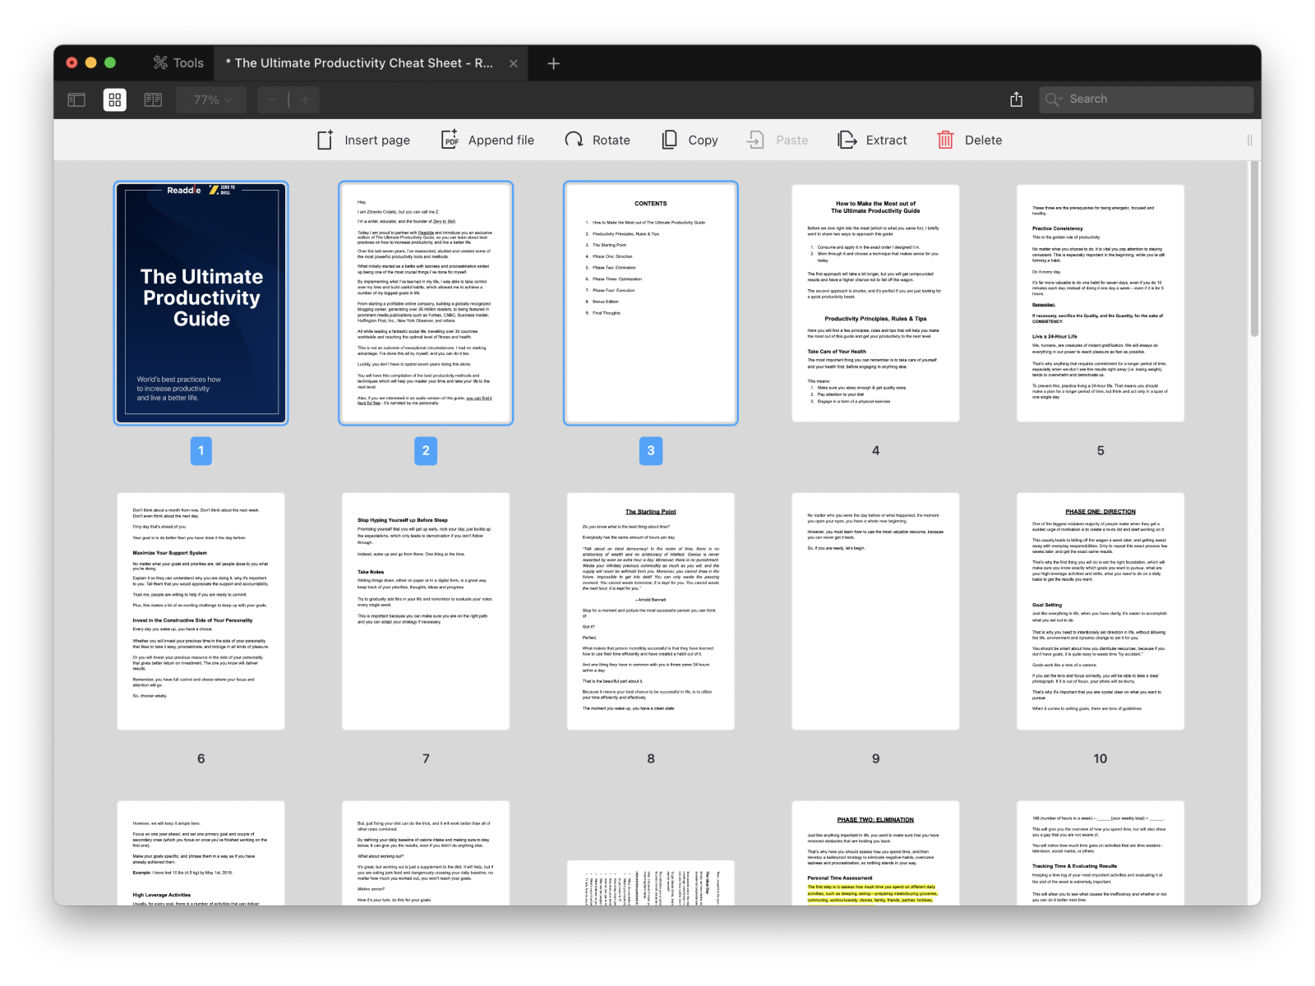This screenshot has height=986, width=1315.
Task: Click Append file button
Action: click(x=487, y=141)
